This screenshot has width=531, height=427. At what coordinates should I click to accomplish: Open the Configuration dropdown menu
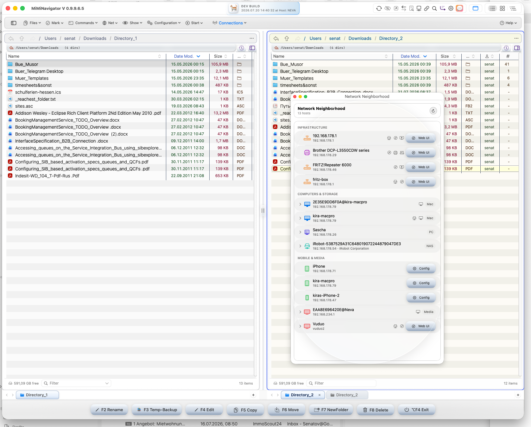164,23
